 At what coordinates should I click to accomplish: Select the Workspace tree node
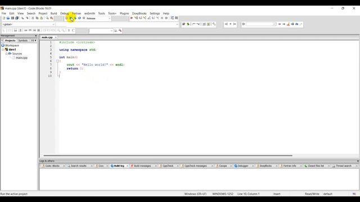[x=12, y=45]
